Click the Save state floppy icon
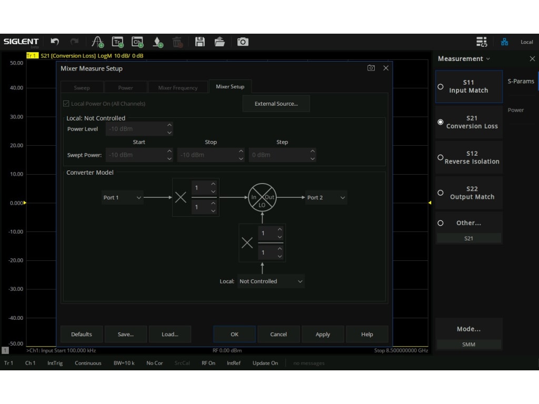Viewport: 539px width, 404px height. pyautogui.click(x=200, y=42)
